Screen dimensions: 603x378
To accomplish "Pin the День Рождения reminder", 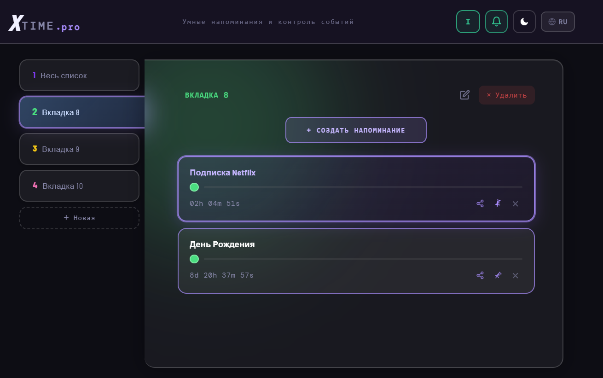I will click(498, 275).
